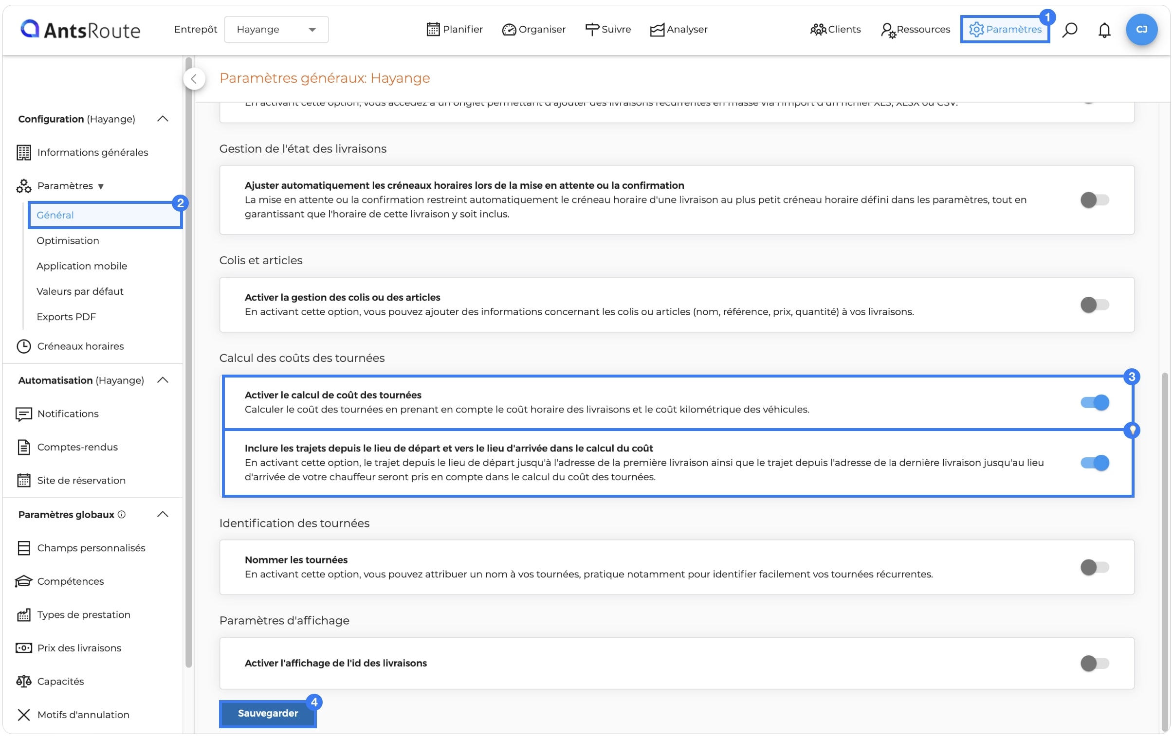Open search with the magnifier icon
This screenshot has height=738, width=1173.
tap(1069, 30)
